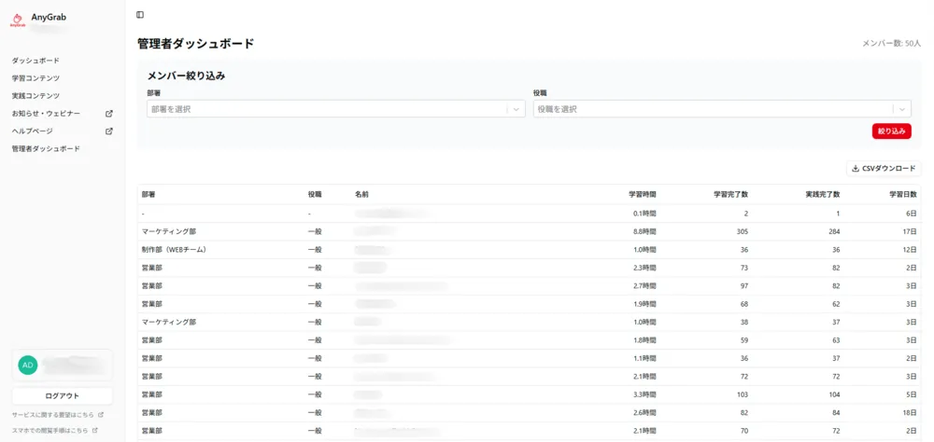
Task: Click external icon next to サービスに関する要望はこちら
Action: pos(101,415)
